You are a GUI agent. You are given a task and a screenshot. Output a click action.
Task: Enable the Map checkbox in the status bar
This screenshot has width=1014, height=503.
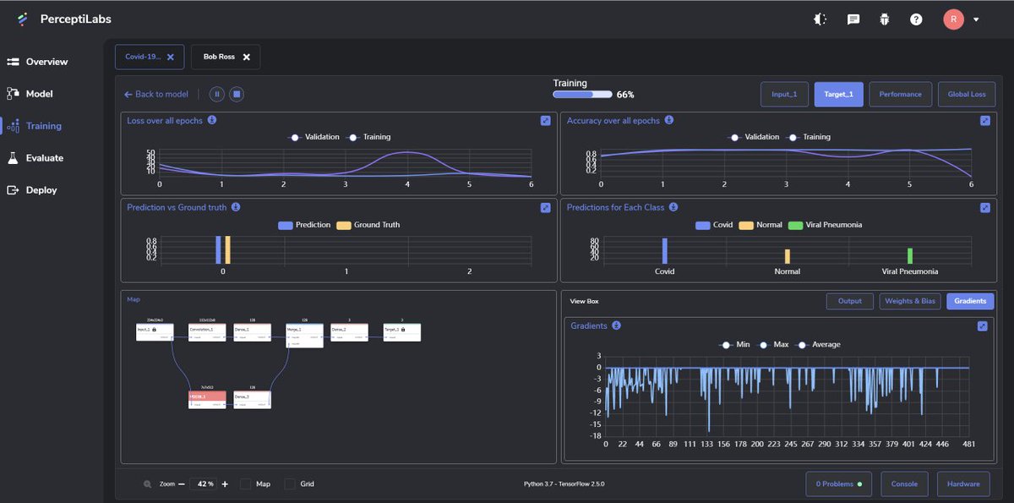pyautogui.click(x=245, y=484)
